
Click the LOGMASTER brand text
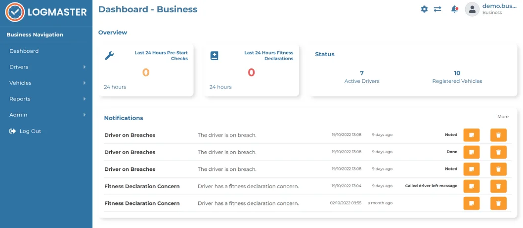57,13
